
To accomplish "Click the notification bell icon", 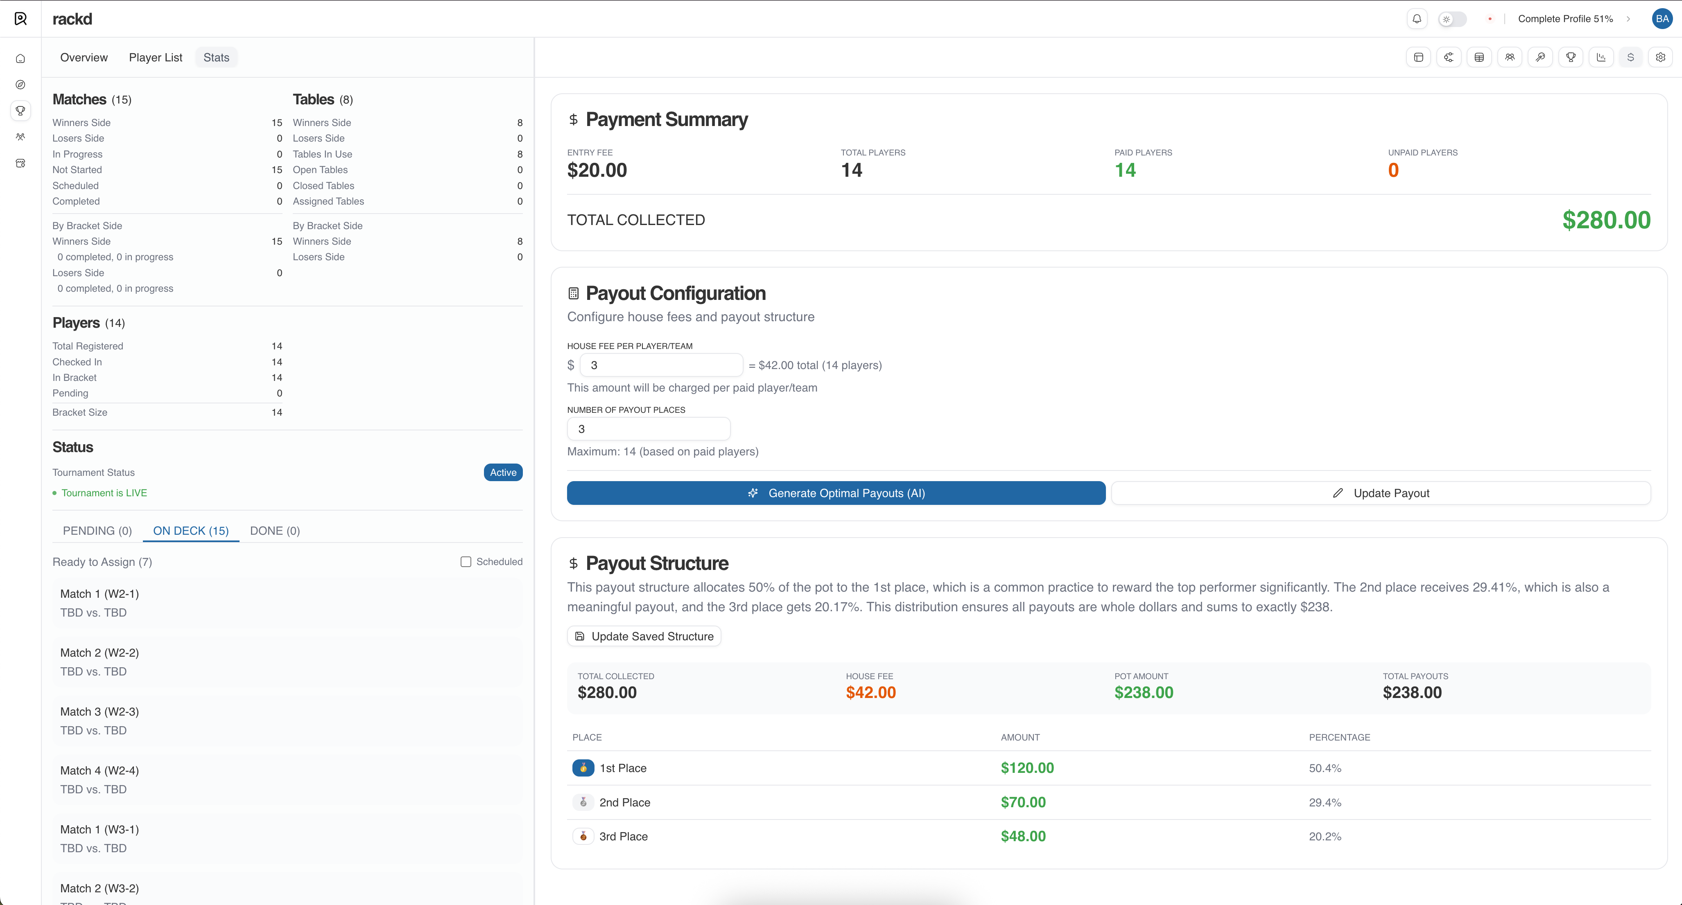I will click(x=1416, y=19).
